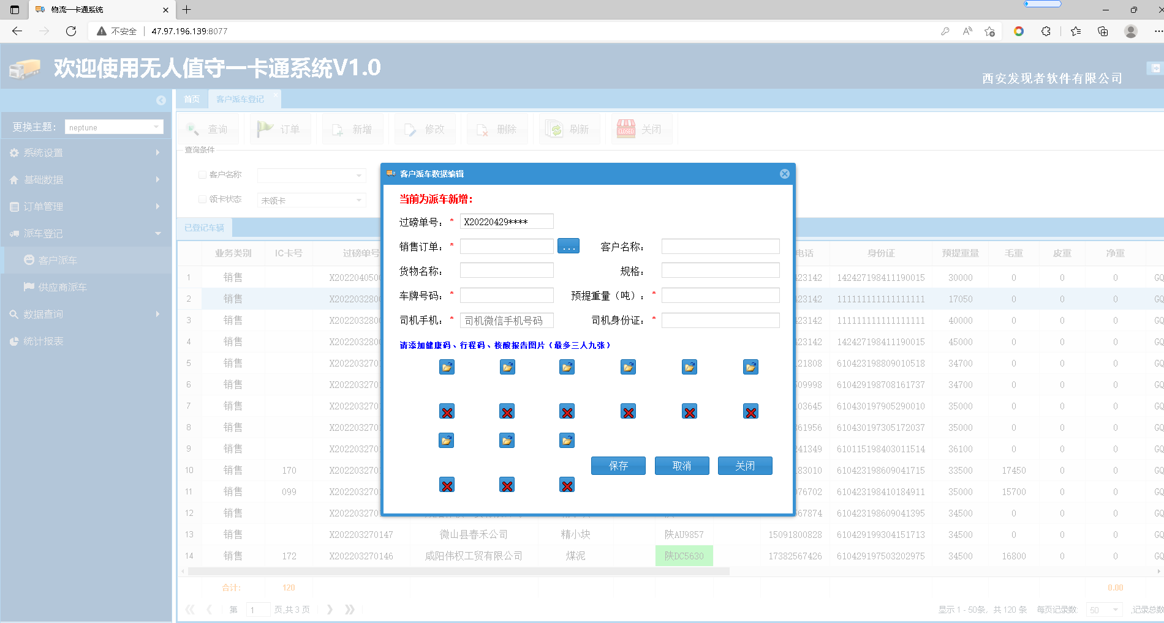Click the 保存 save button
Viewport: 1164px width, 623px height.
(x=618, y=466)
